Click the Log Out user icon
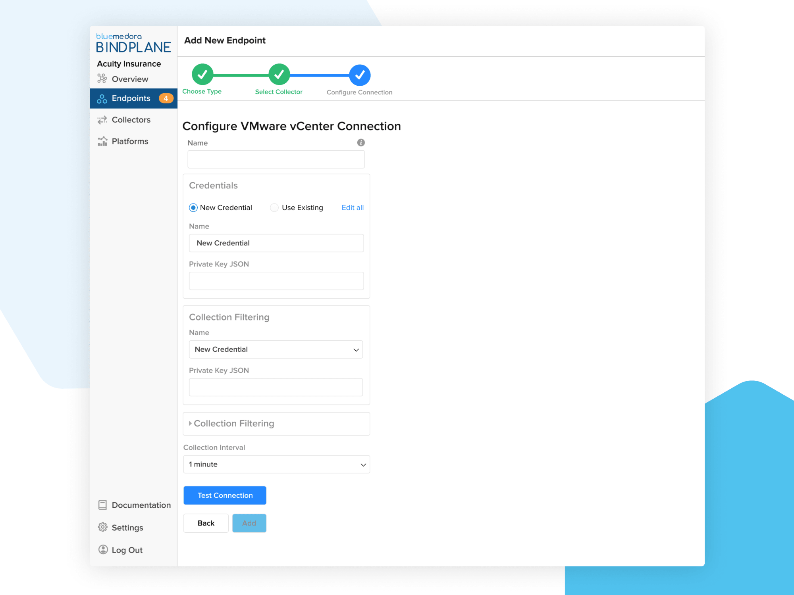This screenshot has width=794, height=595. pos(103,549)
